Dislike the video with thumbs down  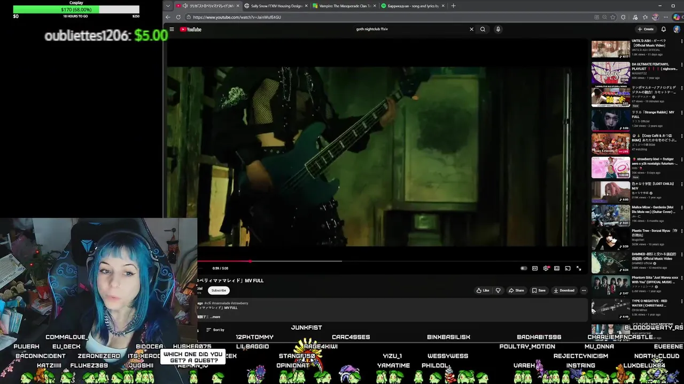tap(498, 290)
